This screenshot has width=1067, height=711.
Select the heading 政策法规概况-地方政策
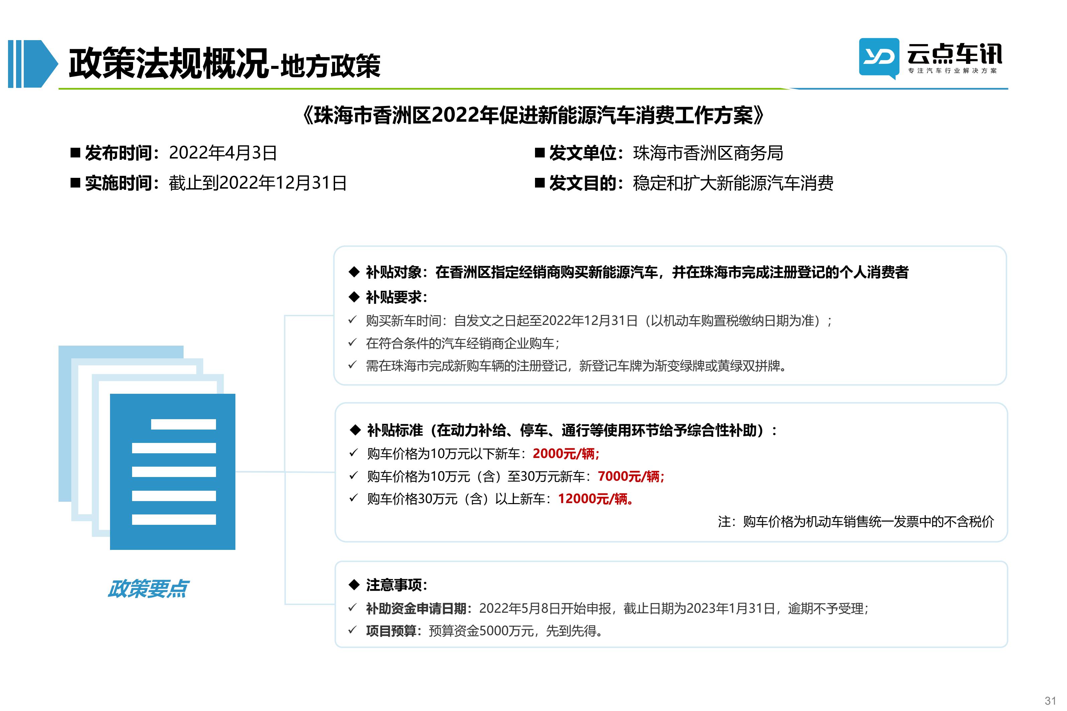(x=224, y=64)
